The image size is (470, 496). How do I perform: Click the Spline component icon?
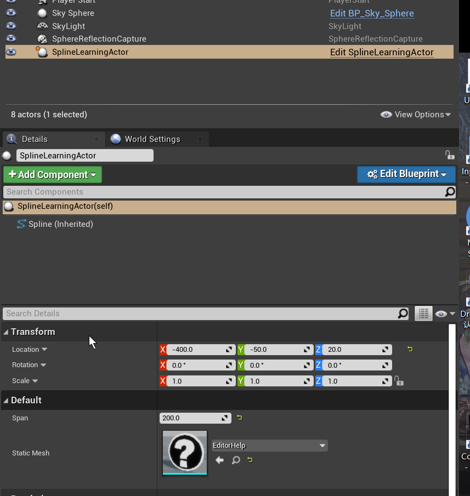21,224
